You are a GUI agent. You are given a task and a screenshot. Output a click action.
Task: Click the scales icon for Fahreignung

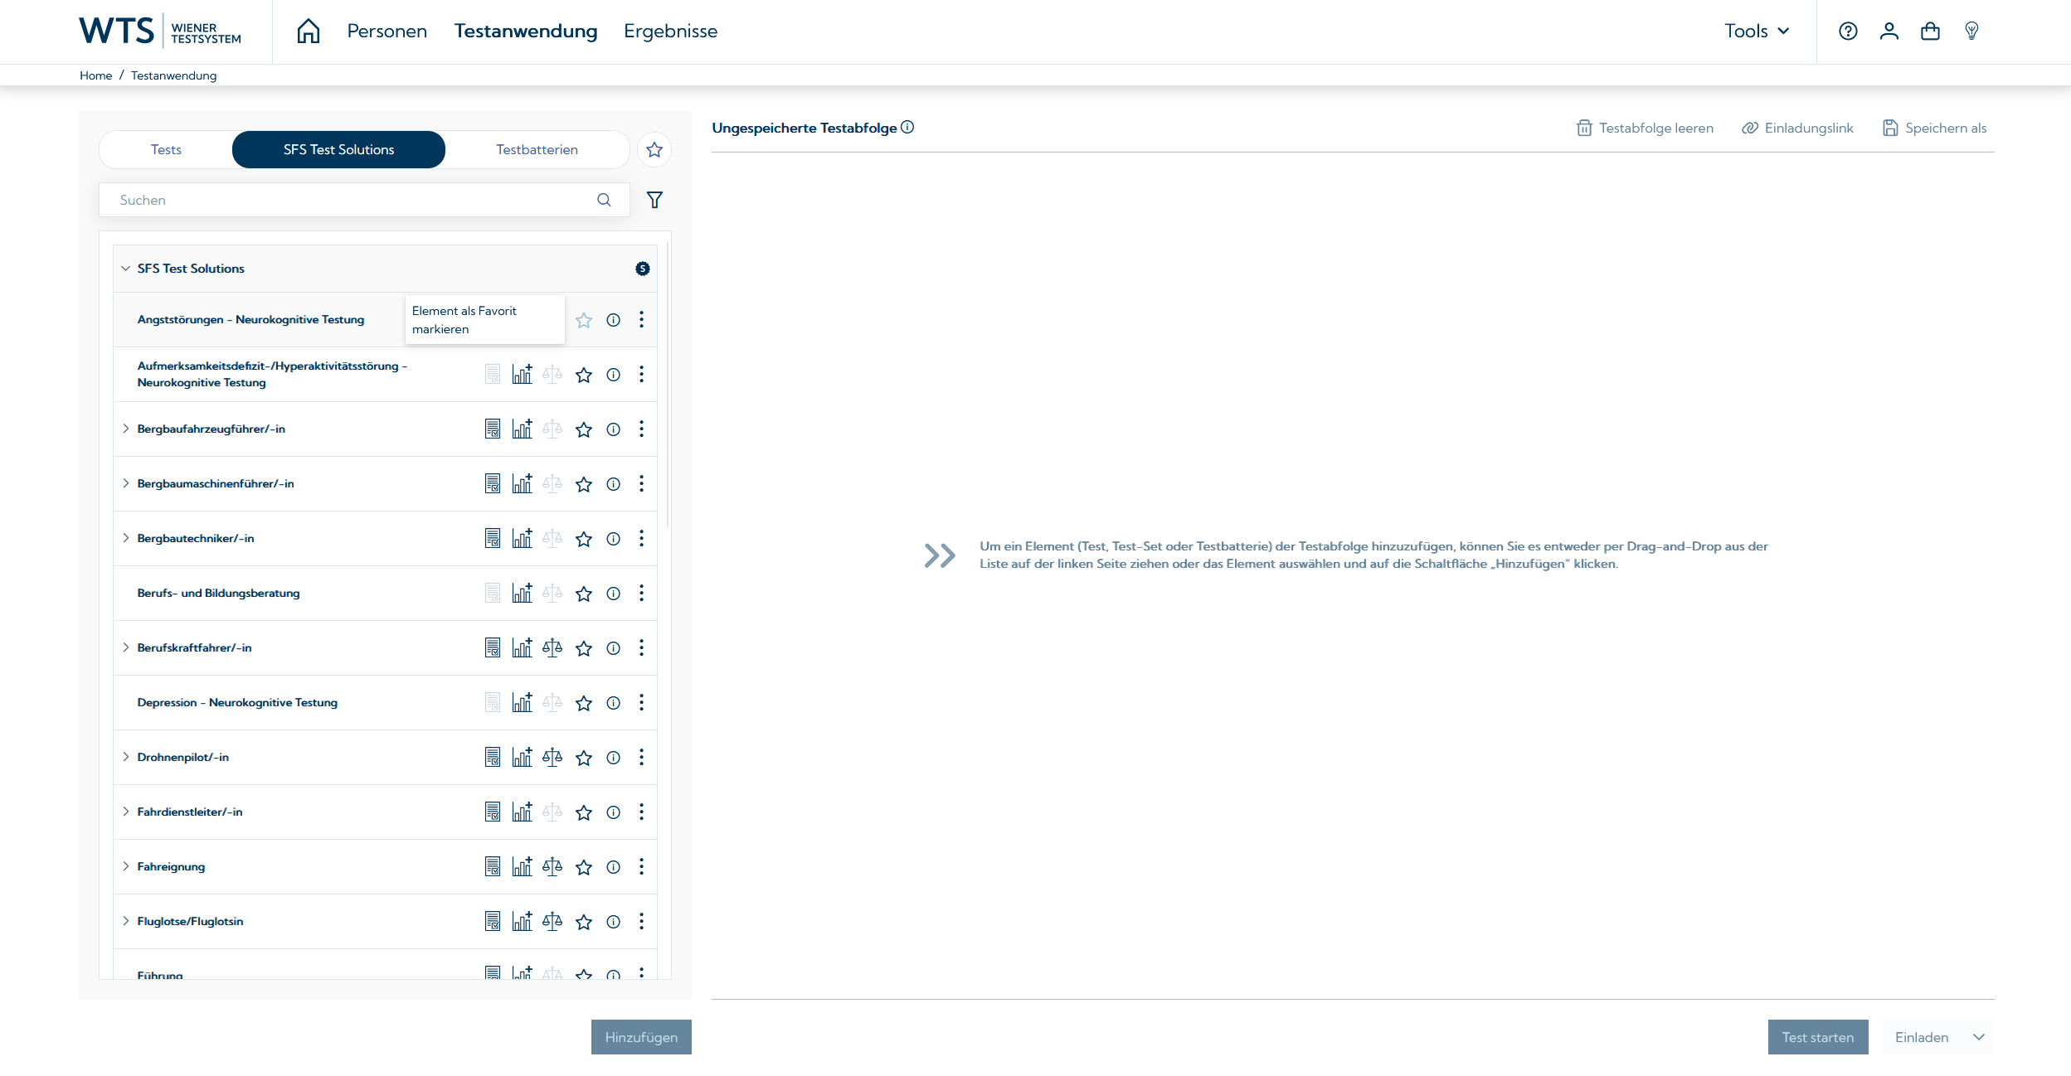coord(552,866)
